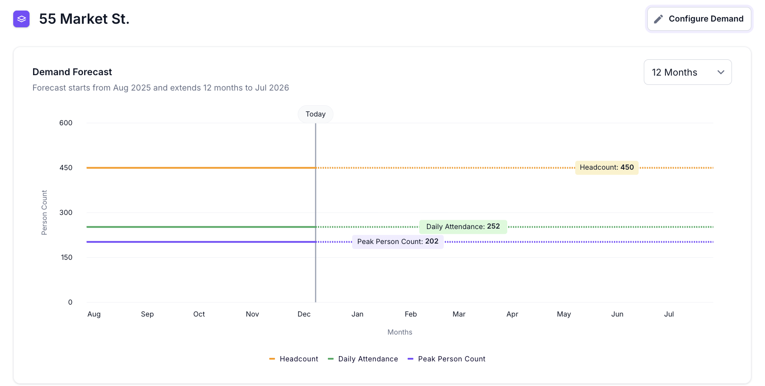Click the Daily Attendance: 252 data label

(x=463, y=227)
